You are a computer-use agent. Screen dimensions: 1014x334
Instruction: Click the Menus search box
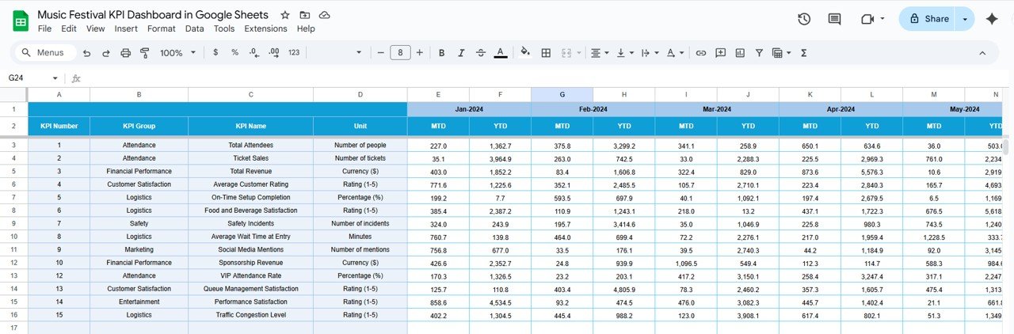(45, 53)
